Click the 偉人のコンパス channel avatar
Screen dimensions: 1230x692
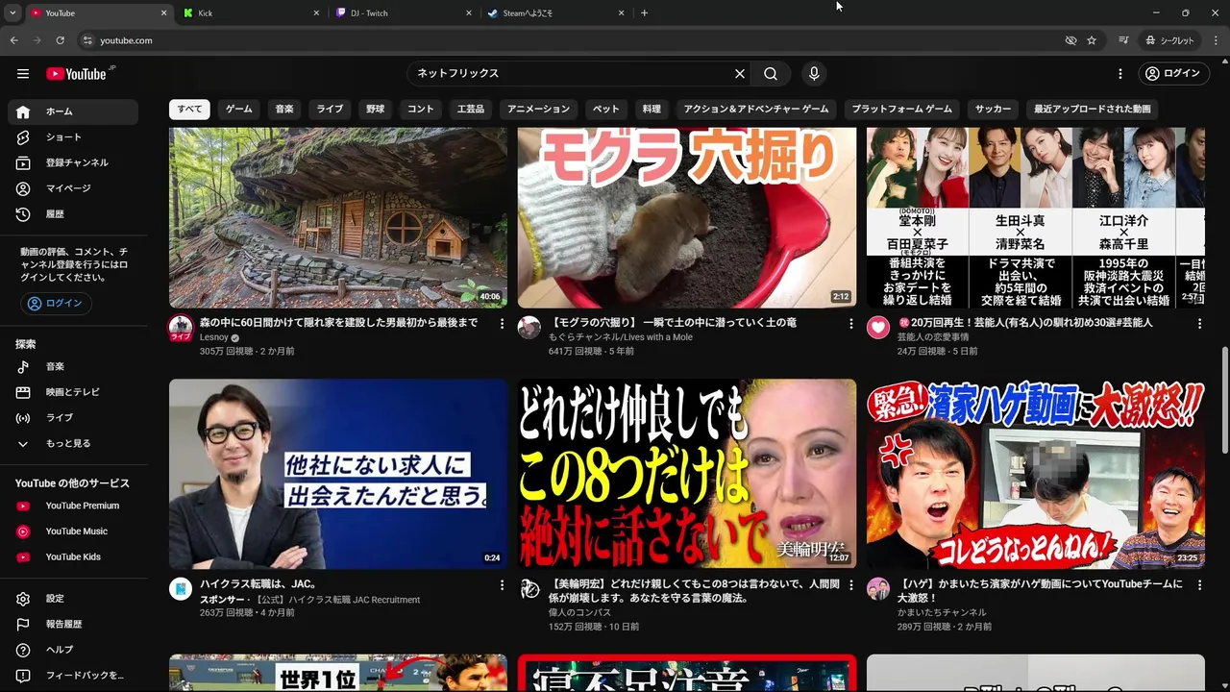[x=529, y=588]
